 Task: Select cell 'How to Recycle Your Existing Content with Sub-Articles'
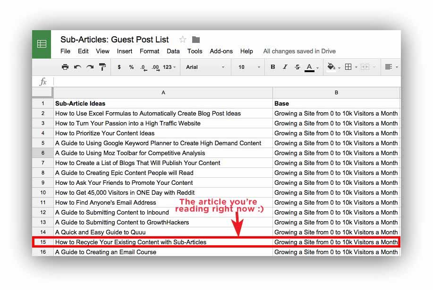pos(163,242)
